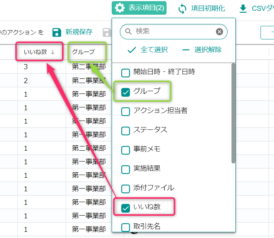Image resolution: width=274 pixels, height=238 pixels.
Task: Uncheck the グループ checkbox
Action: pyautogui.click(x=126, y=92)
